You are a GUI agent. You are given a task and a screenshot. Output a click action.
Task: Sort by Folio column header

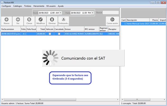23,29
